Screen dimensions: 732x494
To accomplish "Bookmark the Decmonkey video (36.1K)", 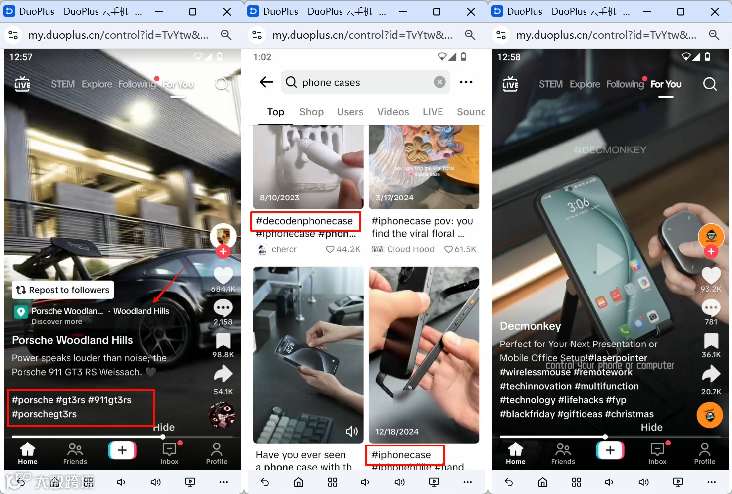I will (x=711, y=341).
